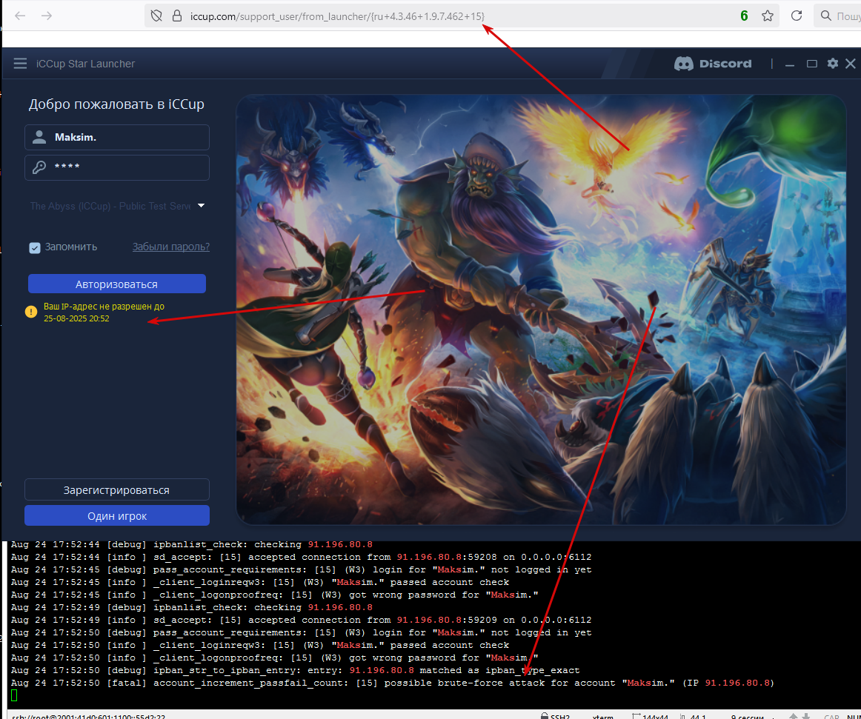Reload the page with the refresh icon
The image size is (861, 719).
(x=797, y=16)
